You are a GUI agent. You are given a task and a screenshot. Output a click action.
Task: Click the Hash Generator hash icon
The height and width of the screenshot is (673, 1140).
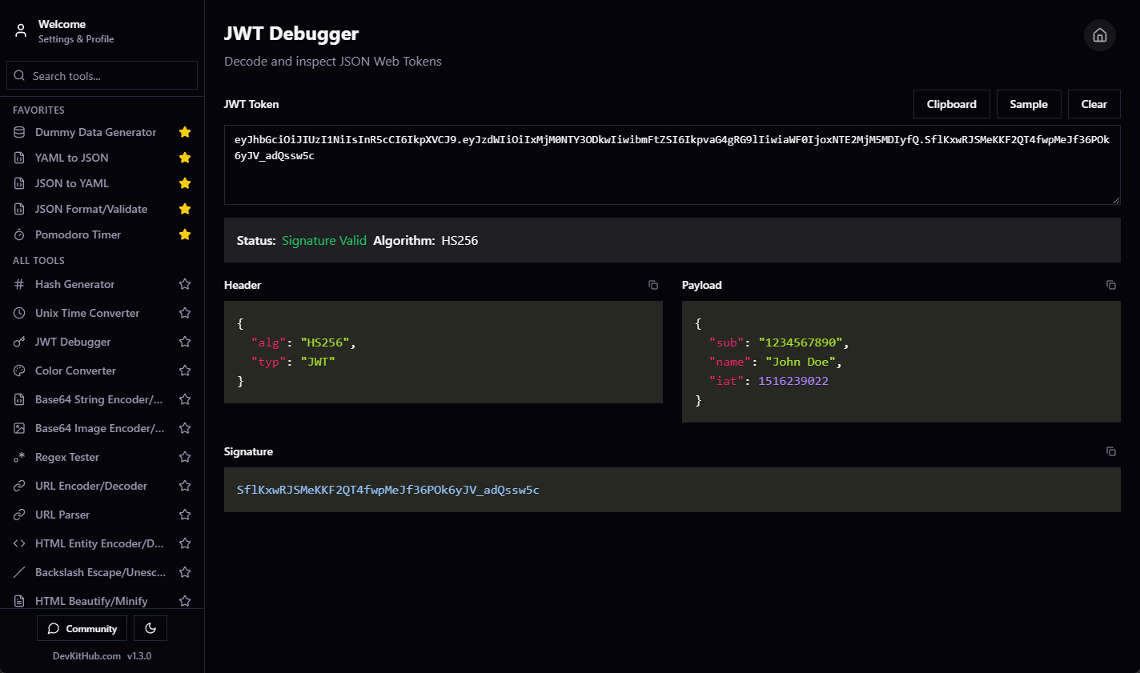(x=19, y=284)
